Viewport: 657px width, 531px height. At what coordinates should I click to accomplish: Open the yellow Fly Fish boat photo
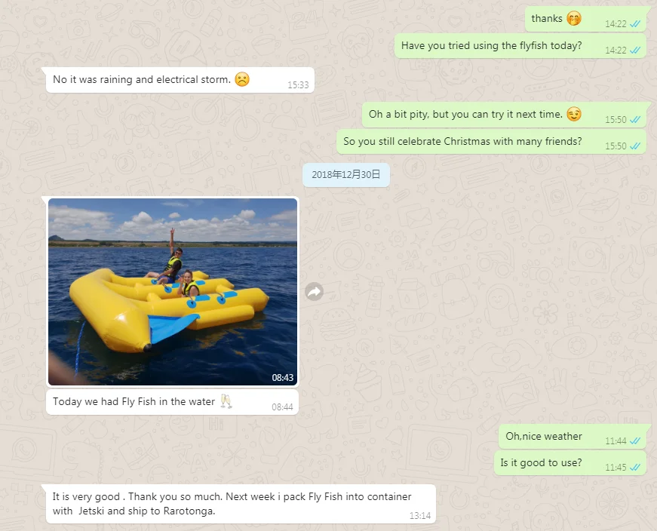173,292
